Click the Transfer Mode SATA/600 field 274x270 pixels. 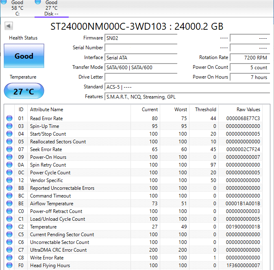(x=141, y=68)
